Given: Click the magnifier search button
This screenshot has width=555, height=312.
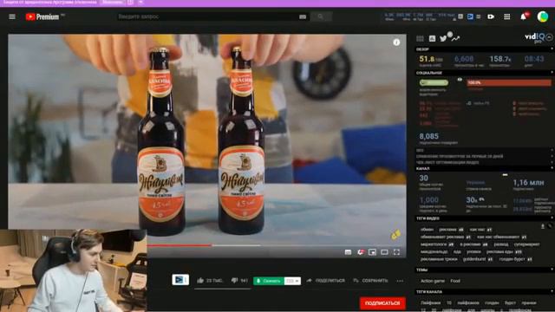Looking at the screenshot, I should tap(320, 16).
